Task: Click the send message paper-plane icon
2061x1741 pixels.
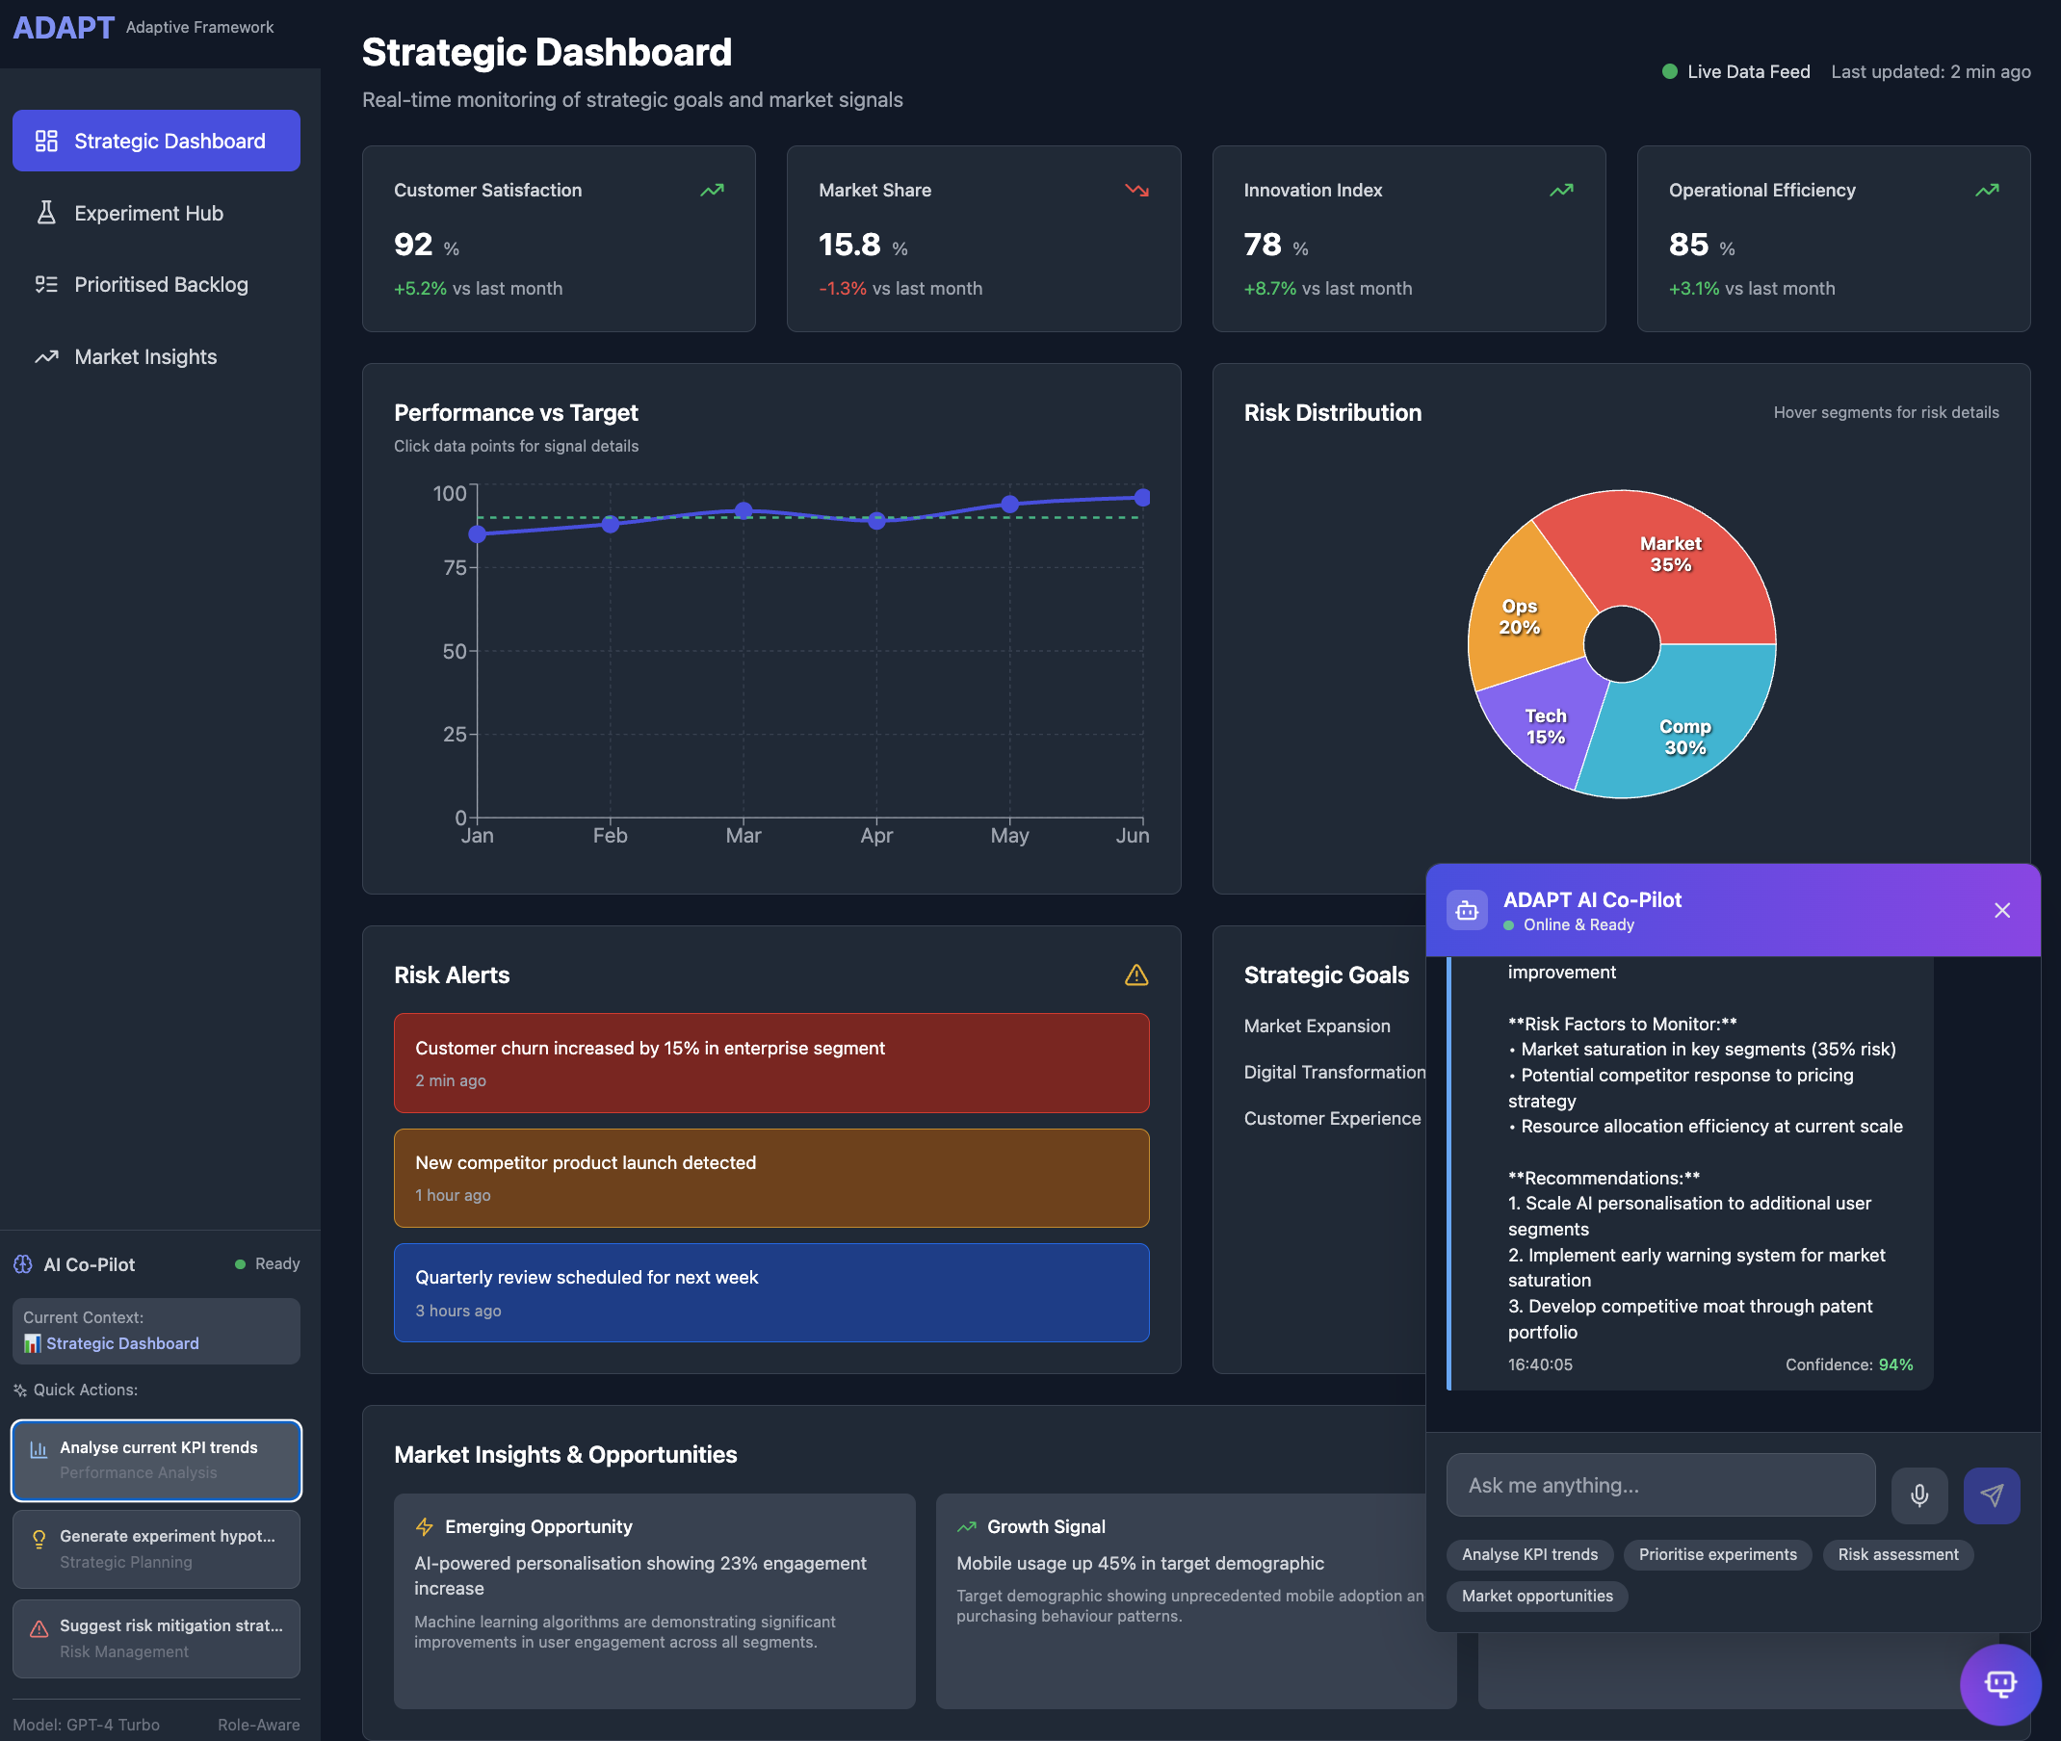Action: (x=1991, y=1495)
